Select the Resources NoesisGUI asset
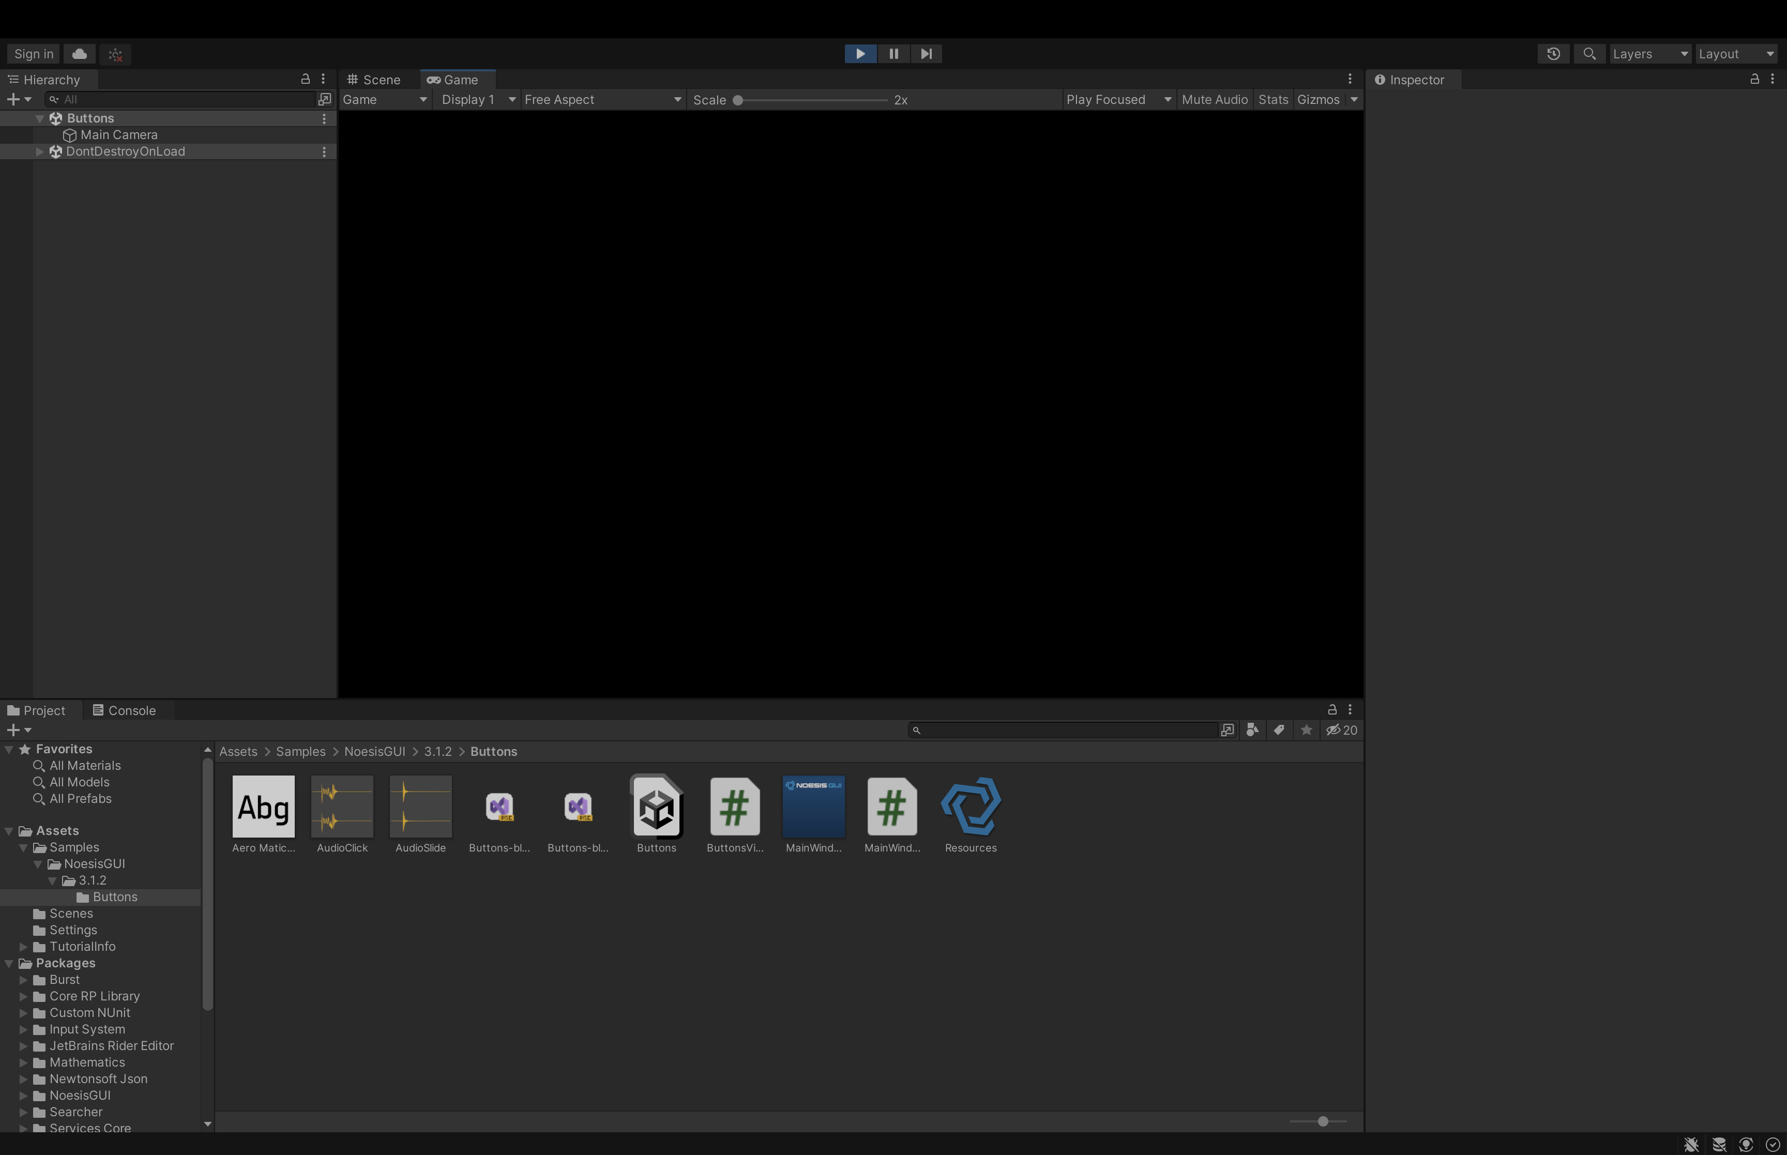The height and width of the screenshot is (1155, 1787). coord(971,814)
